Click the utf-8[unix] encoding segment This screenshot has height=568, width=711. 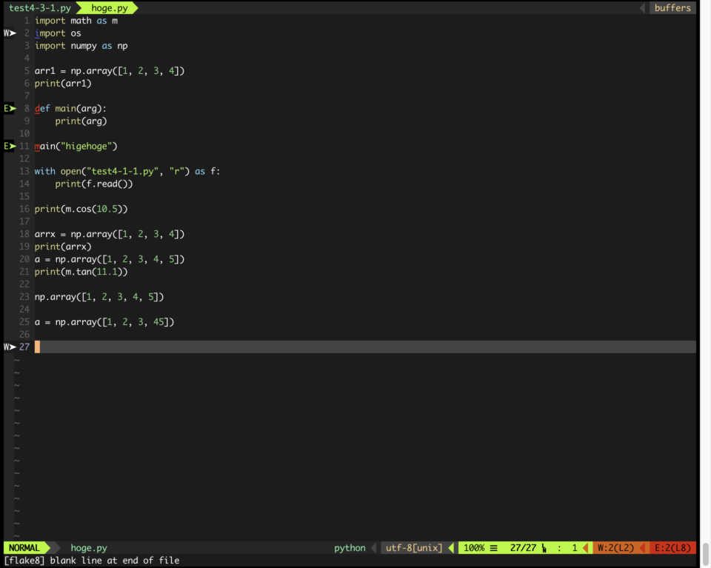[413, 548]
